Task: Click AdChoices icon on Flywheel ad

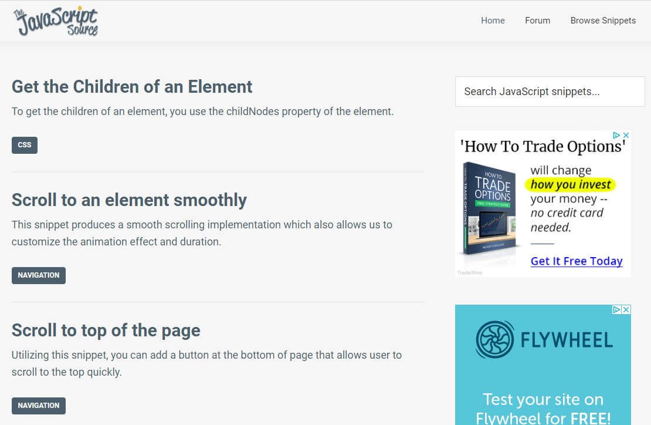Action: [617, 309]
